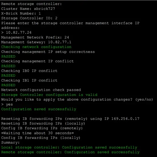
Task: Select the X-Brick Number line
Action: click(21, 13)
